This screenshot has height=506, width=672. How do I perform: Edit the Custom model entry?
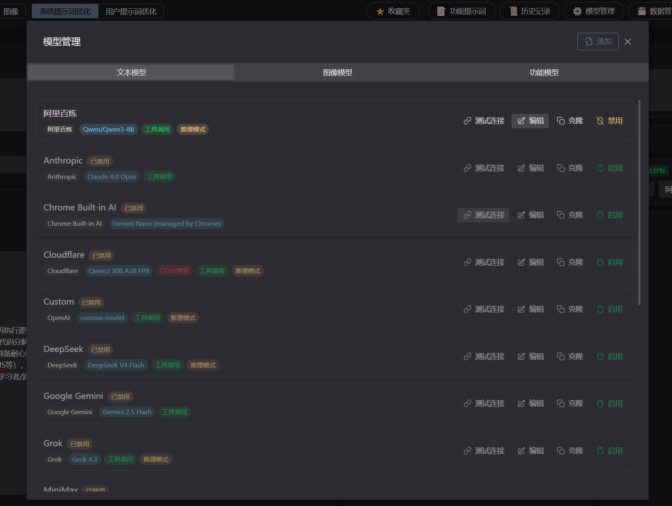click(x=530, y=309)
